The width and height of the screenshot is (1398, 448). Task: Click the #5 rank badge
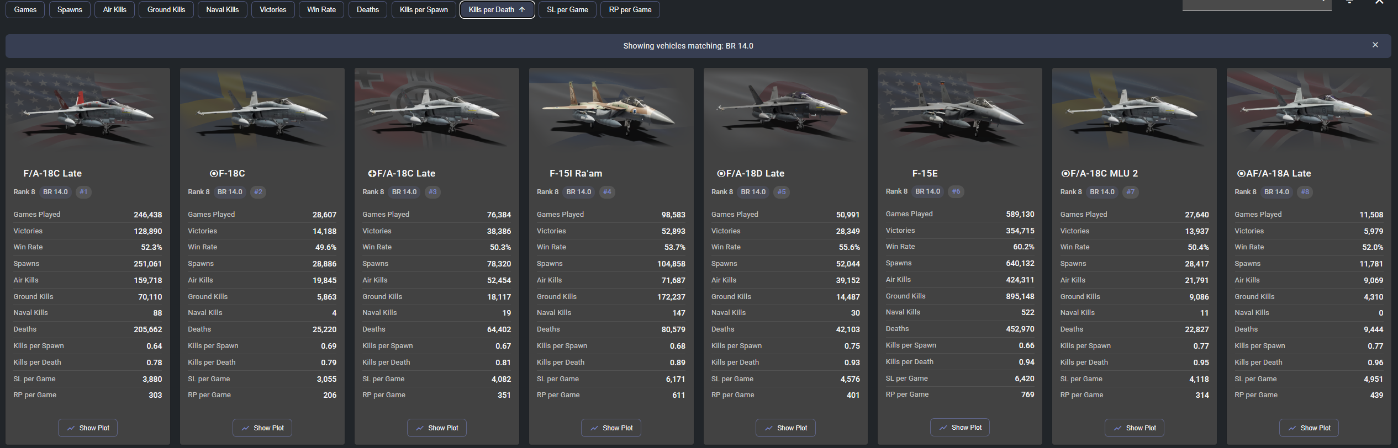click(782, 192)
